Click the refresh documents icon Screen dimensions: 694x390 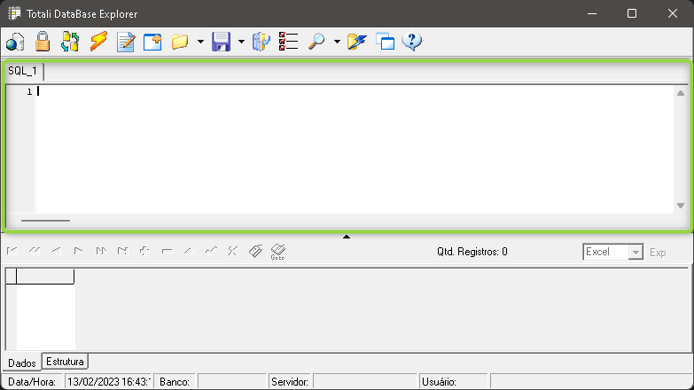click(70, 42)
